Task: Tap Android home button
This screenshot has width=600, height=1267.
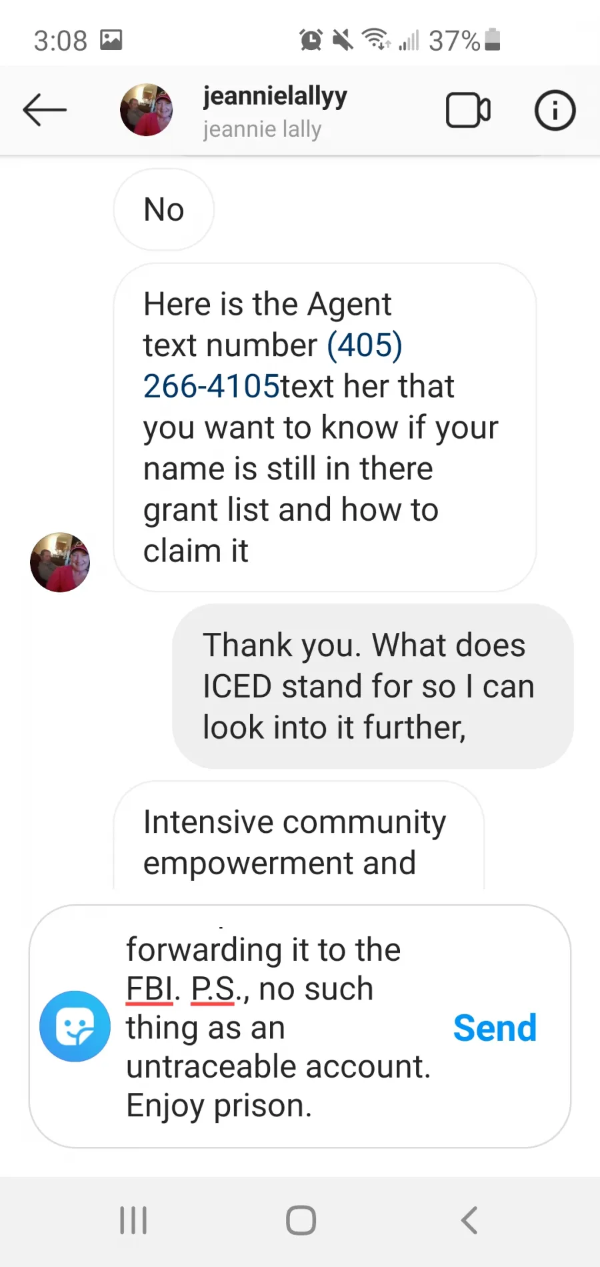Action: 301,1220
